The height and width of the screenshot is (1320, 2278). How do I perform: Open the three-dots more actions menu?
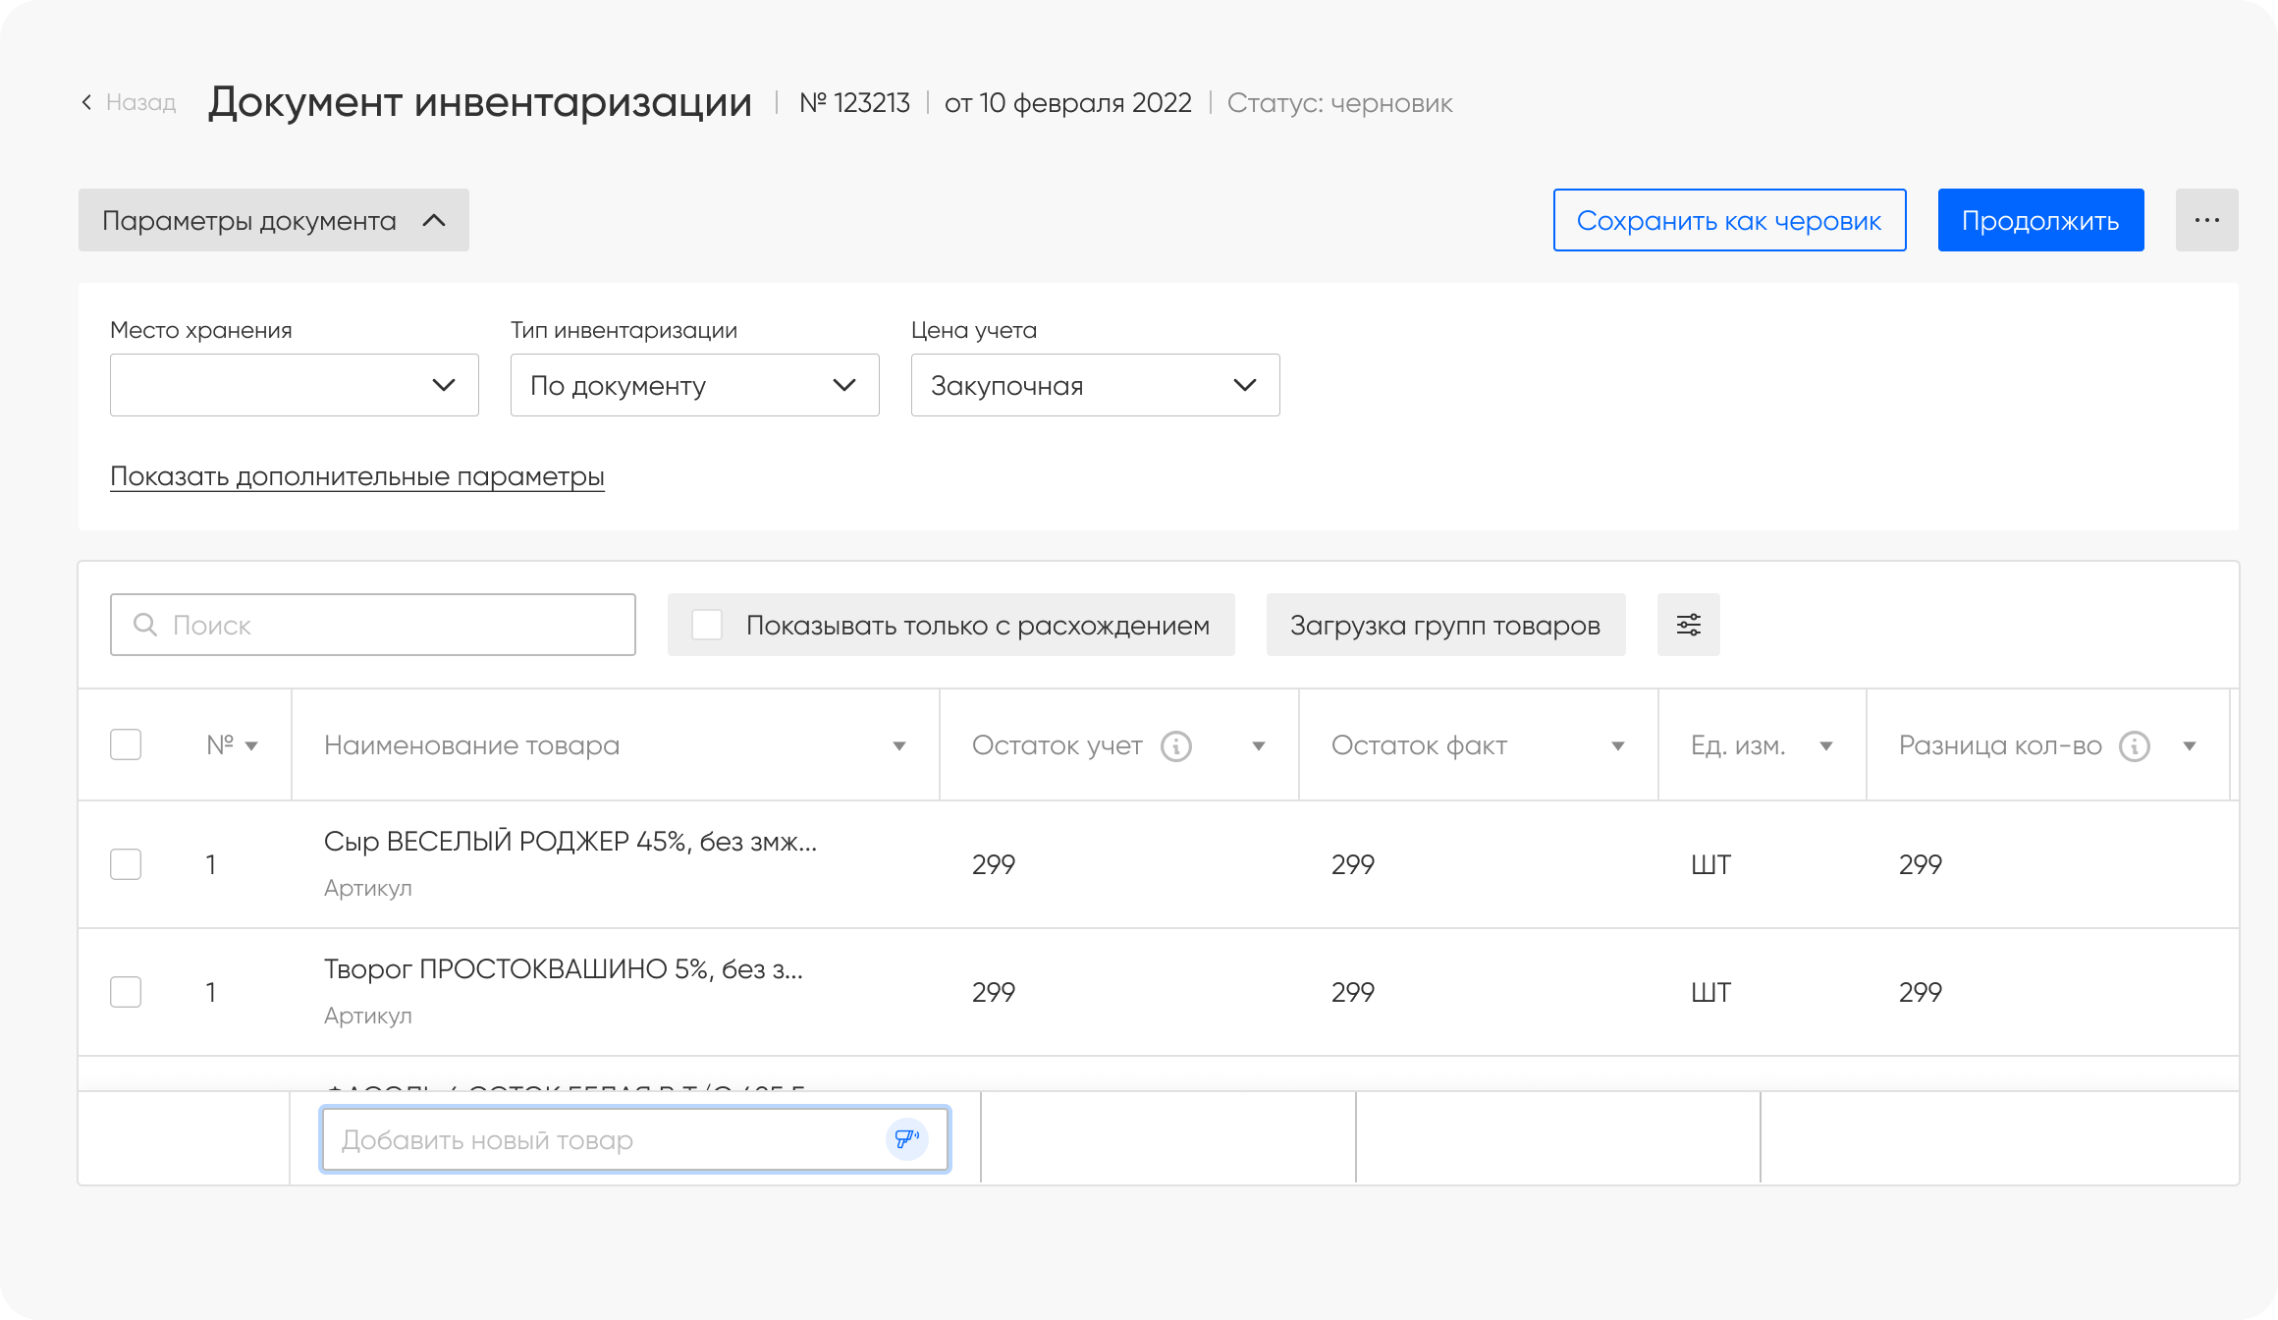(x=2206, y=220)
